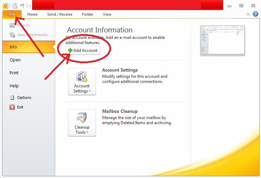Click the Outlook window preview thumbnail
This screenshot has width=261, height=178.
coord(223,40)
